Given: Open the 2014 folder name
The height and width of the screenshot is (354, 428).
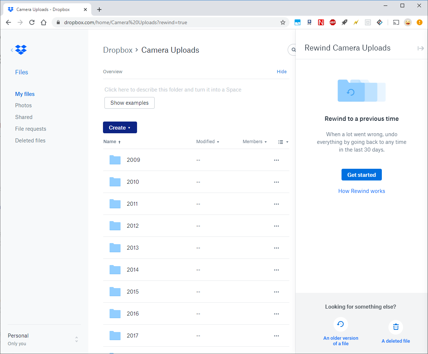Looking at the screenshot, I should tap(133, 270).
